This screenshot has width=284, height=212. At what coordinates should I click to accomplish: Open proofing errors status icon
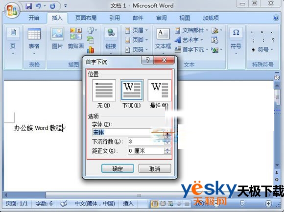[64, 204]
